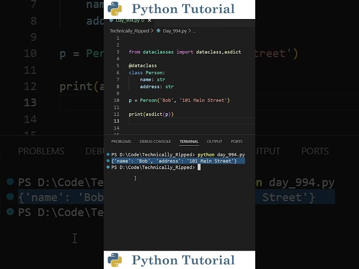
Task: Click the bottom 'Python Tutorial' title
Action: point(183,260)
